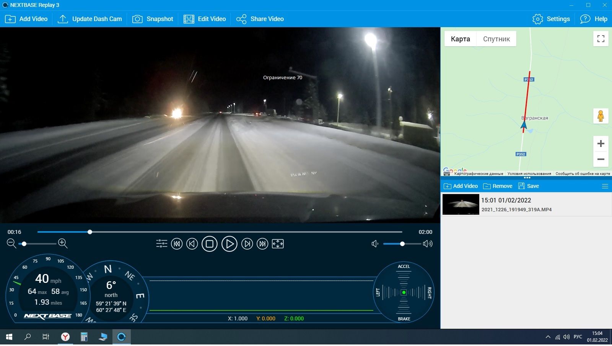Click Remove in the playlist panel
The image size is (612, 346).
click(x=498, y=186)
